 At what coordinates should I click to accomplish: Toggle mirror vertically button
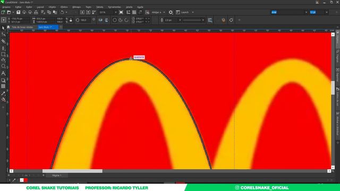point(107,20)
